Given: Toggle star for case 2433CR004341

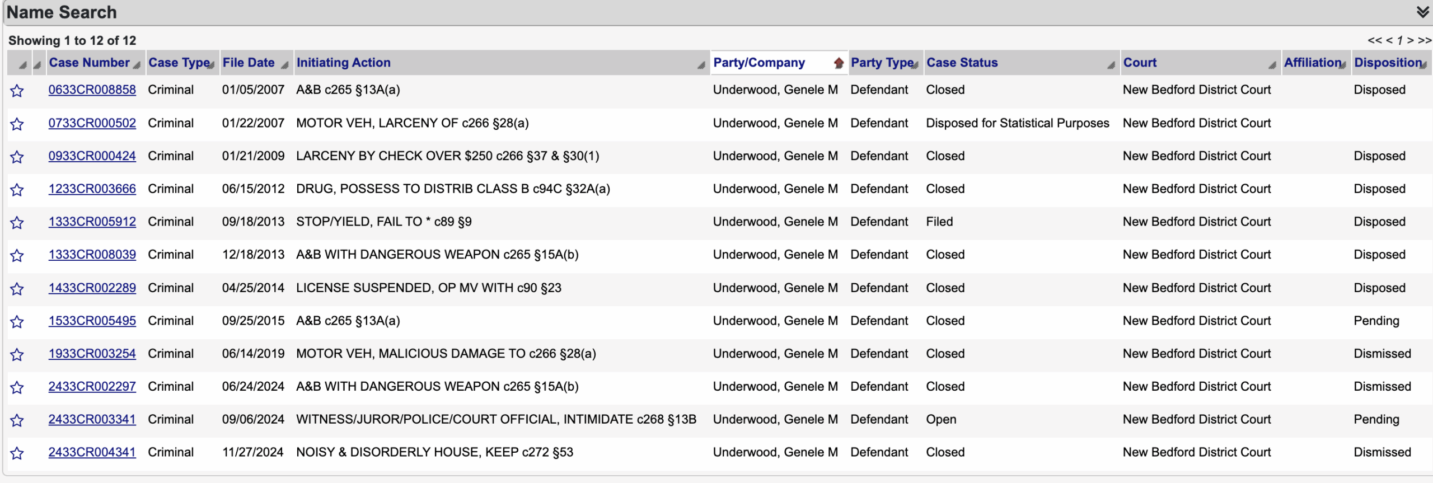Looking at the screenshot, I should [x=17, y=453].
